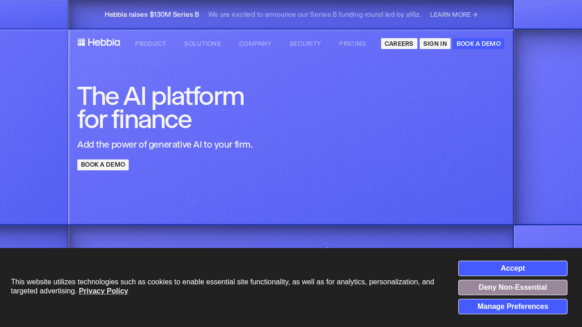Screen dimensions: 582x327
Task: Open the Privacy Policy link
Action: point(103,291)
